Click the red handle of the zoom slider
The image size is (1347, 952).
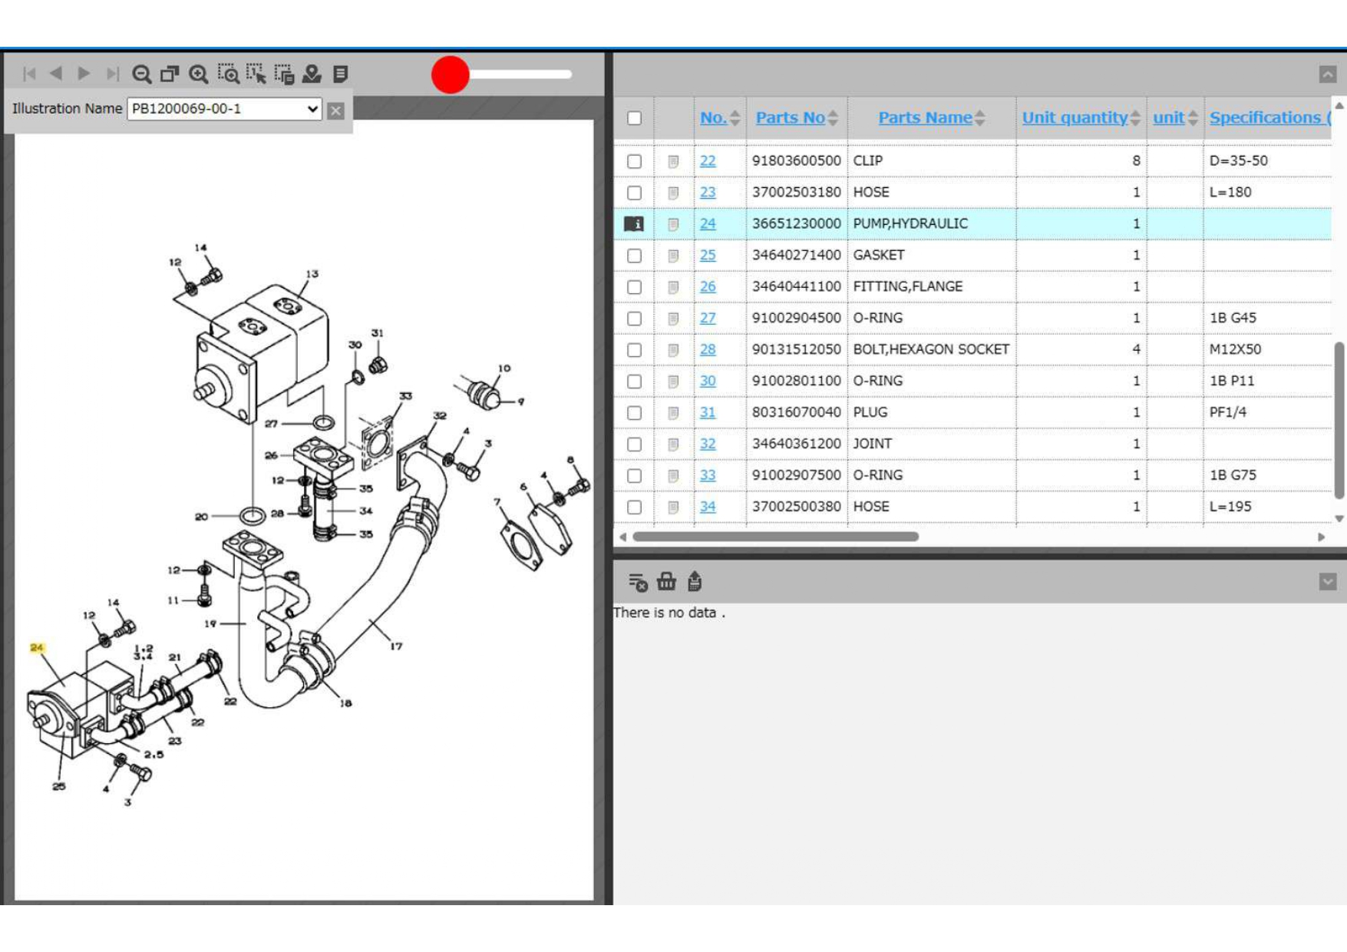(451, 74)
